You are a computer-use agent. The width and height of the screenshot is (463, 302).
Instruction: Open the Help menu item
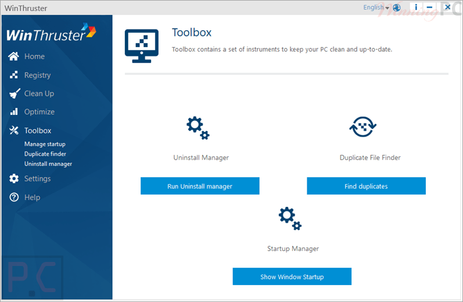(32, 197)
